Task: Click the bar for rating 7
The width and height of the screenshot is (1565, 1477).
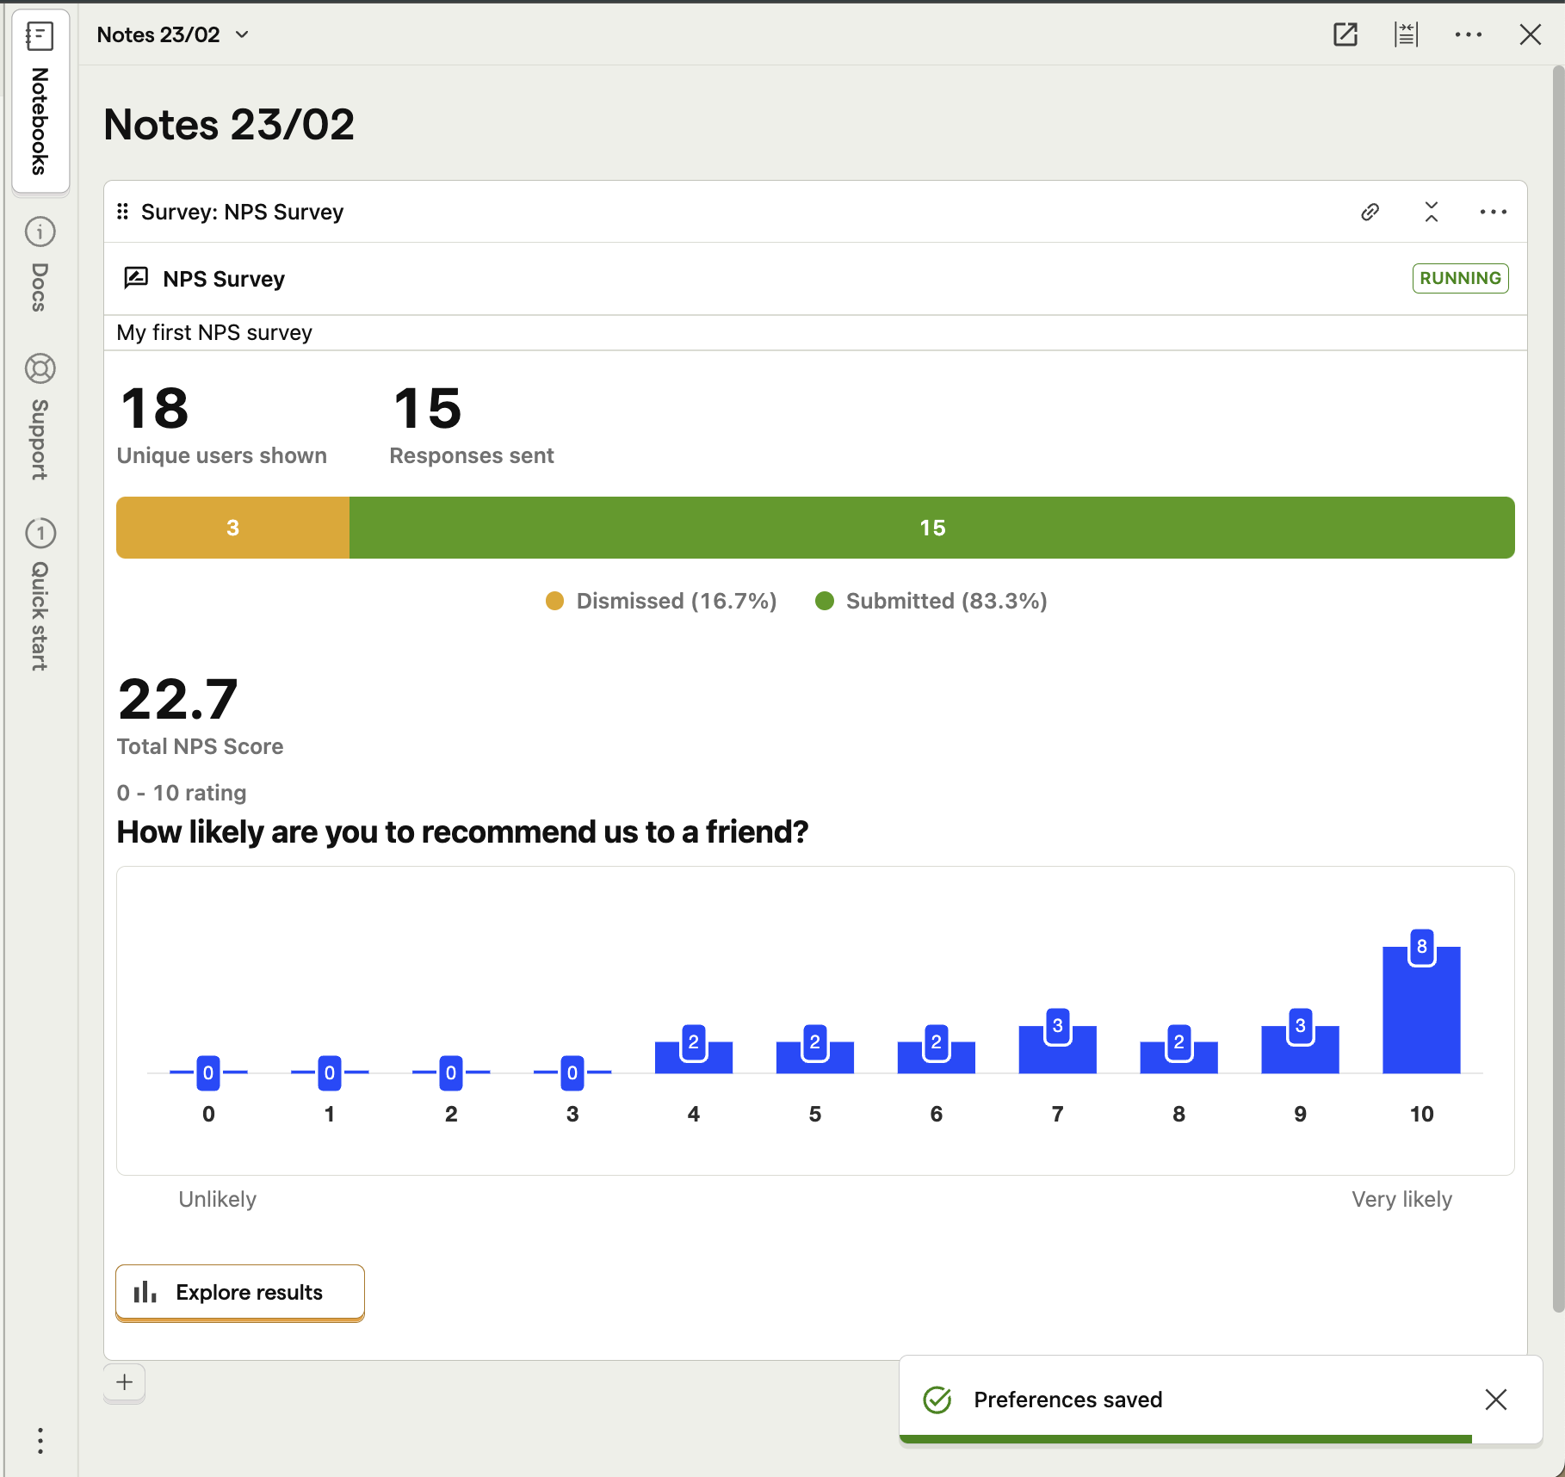Action: point(1058,1050)
